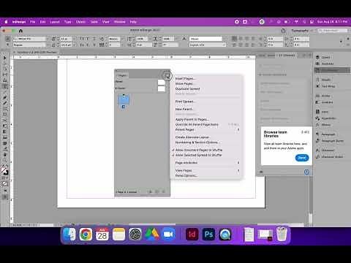This screenshot has width=351, height=263.
Task: Open the language English: USA dropdown
Action: coord(208,45)
